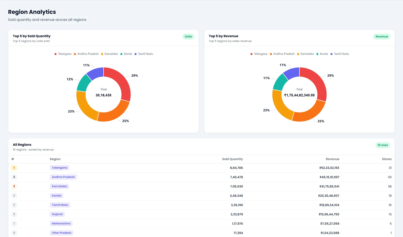Click purple Tamil Nadu slice in Revenue donut
The image size is (403, 237).
tap(292, 72)
